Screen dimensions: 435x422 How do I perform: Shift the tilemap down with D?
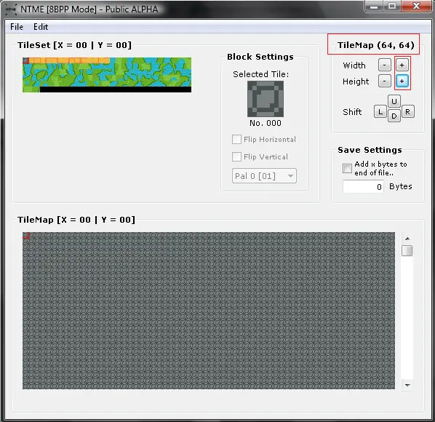pyautogui.click(x=394, y=116)
